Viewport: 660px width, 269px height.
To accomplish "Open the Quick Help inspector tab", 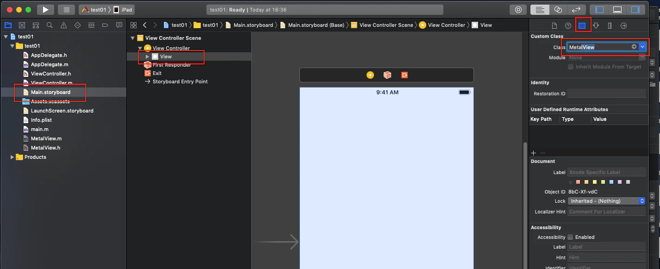I will click(x=568, y=25).
